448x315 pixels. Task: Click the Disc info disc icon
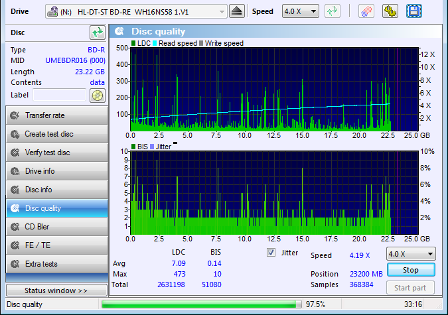pyautogui.click(x=15, y=190)
